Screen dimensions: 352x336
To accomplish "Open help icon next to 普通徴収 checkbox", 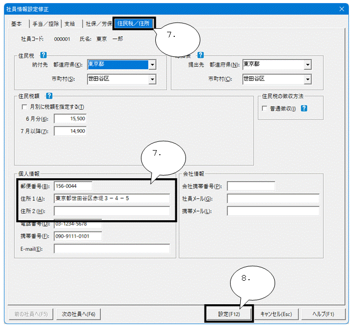I will [x=304, y=109].
